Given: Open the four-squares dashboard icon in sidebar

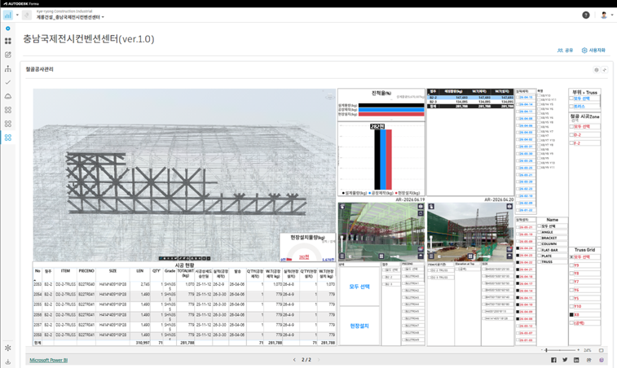Looking at the screenshot, I should coord(8,41).
